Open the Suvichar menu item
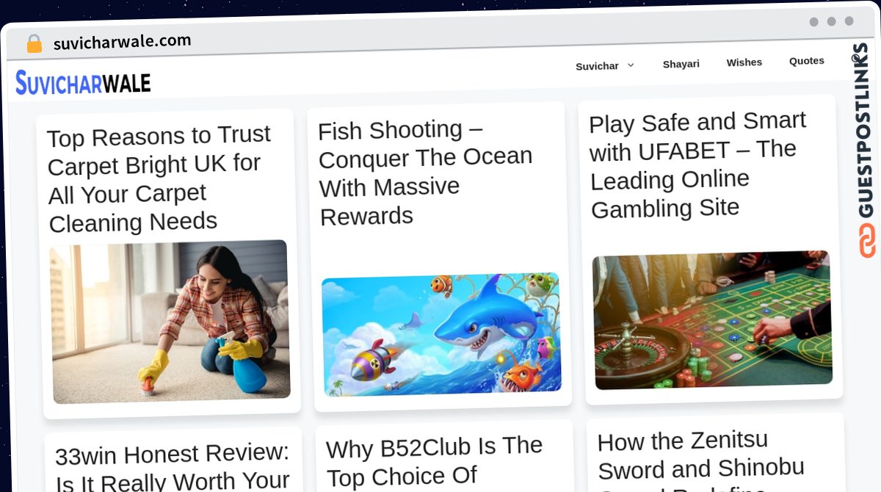This screenshot has width=881, height=492. (597, 66)
